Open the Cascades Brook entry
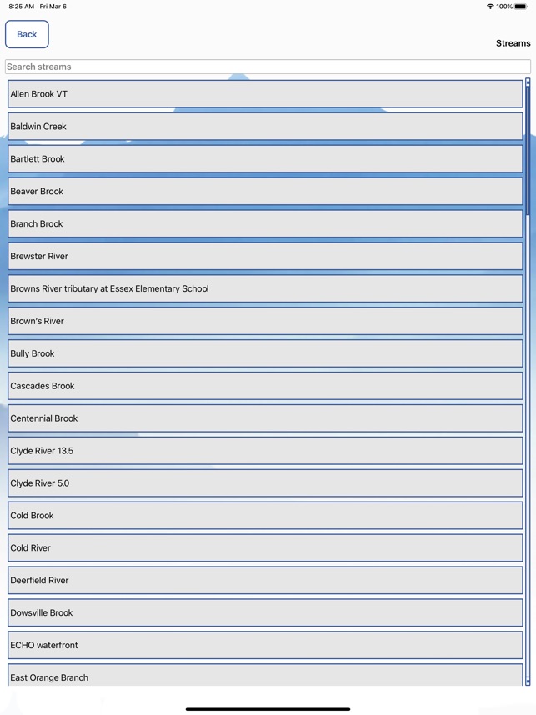Screen dimensions: 536x715 point(265,386)
